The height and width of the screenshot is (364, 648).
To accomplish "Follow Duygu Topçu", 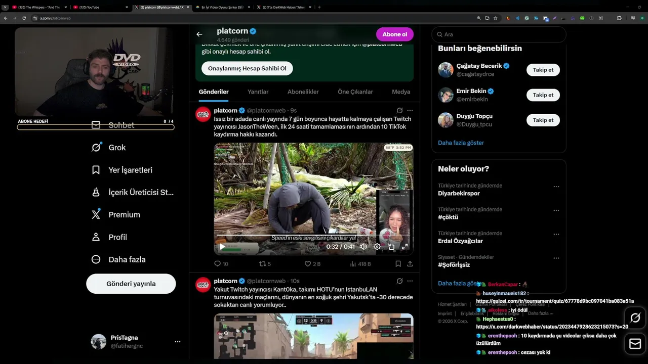I will click(543, 120).
